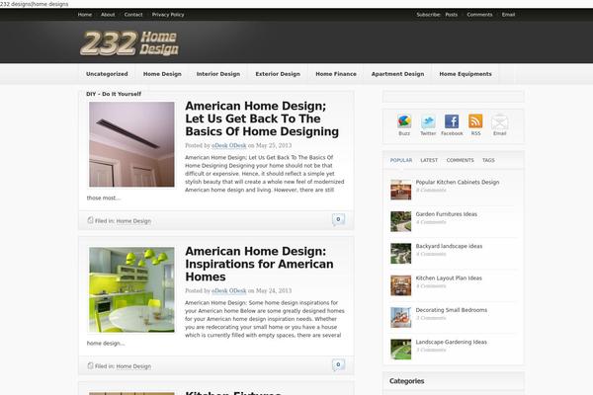This screenshot has height=395, width=593.
Task: Open the Facebook icon
Action: [452, 121]
